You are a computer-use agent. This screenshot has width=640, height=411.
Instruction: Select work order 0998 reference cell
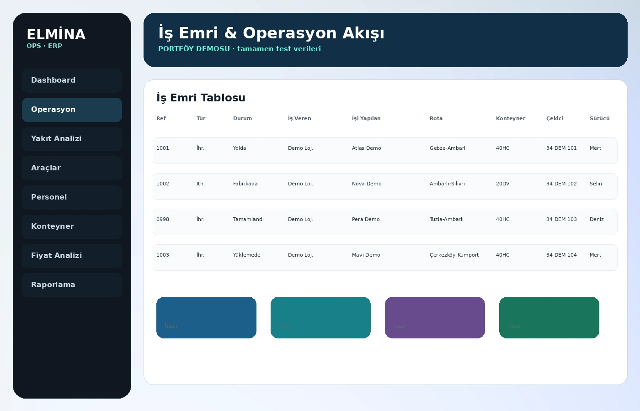pyautogui.click(x=163, y=219)
